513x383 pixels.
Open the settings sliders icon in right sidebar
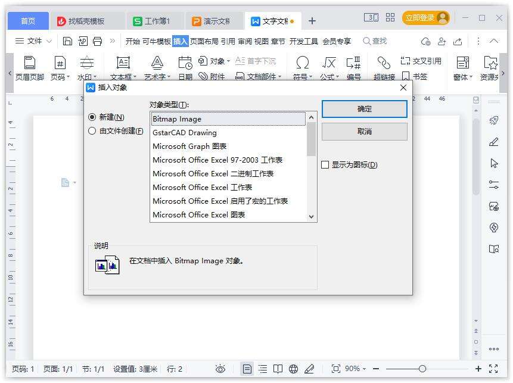pos(494,185)
